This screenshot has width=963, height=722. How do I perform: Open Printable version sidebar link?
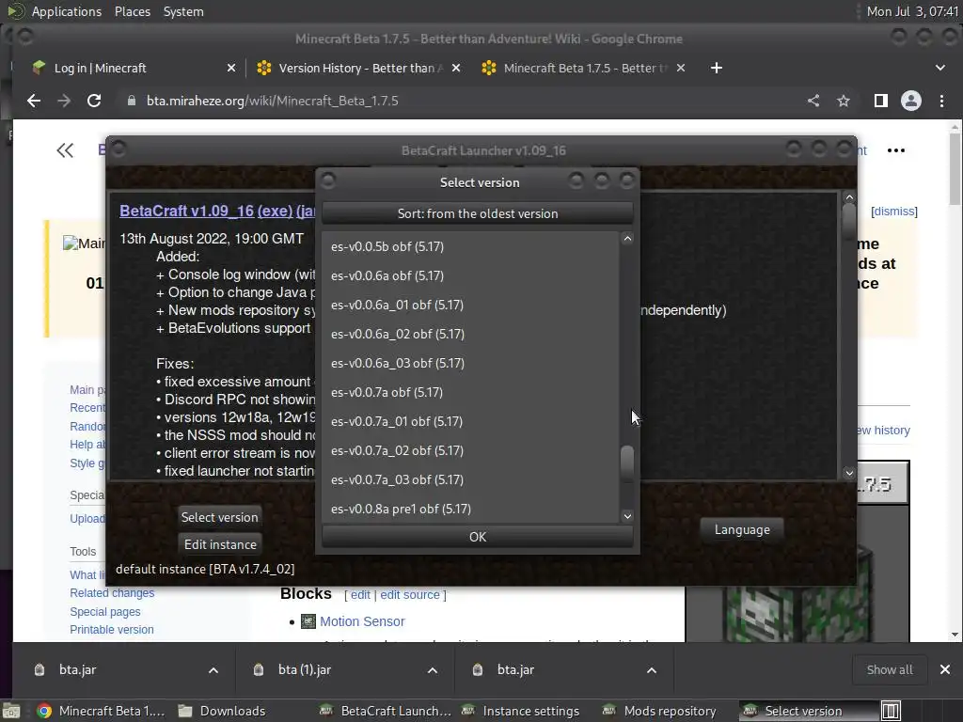112,629
